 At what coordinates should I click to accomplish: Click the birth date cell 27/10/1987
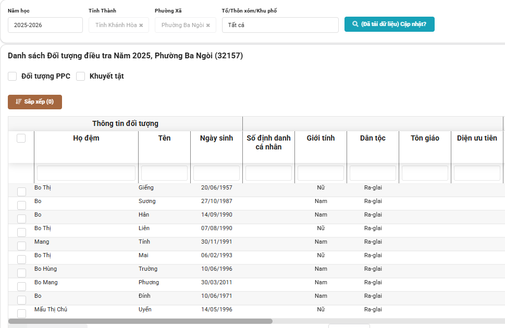[216, 201]
